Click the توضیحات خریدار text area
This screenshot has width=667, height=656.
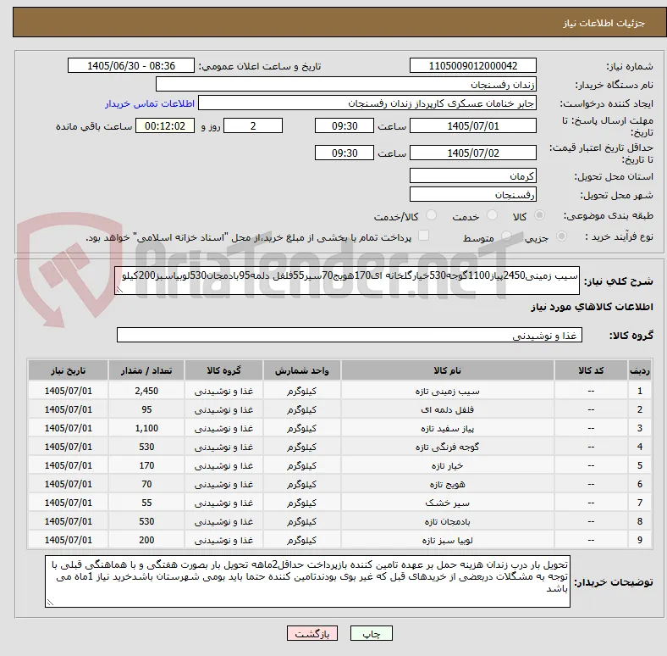307,581
